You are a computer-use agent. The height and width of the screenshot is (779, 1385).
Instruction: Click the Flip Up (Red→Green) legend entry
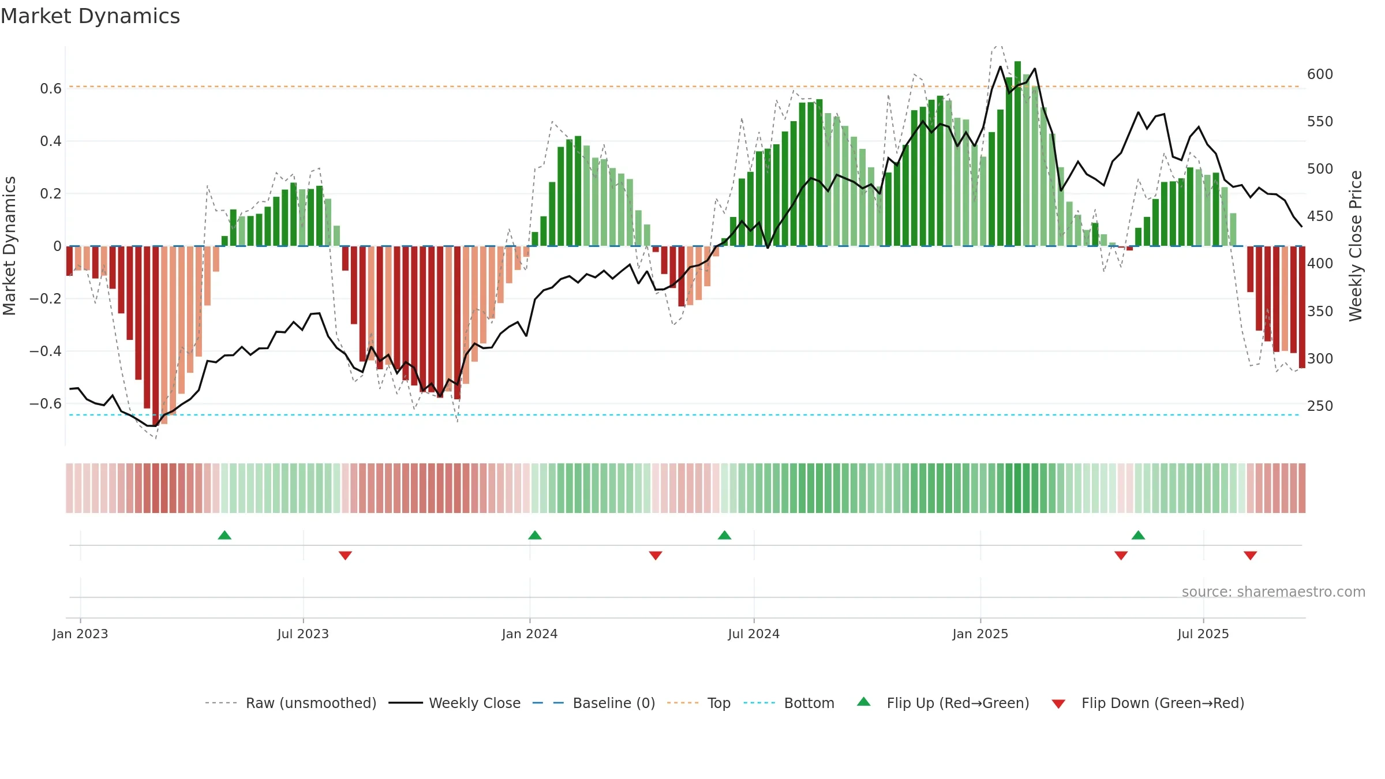pyautogui.click(x=943, y=703)
